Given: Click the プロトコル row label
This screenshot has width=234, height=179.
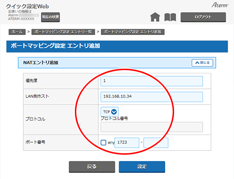Looking at the screenshot, I should (x=36, y=119).
